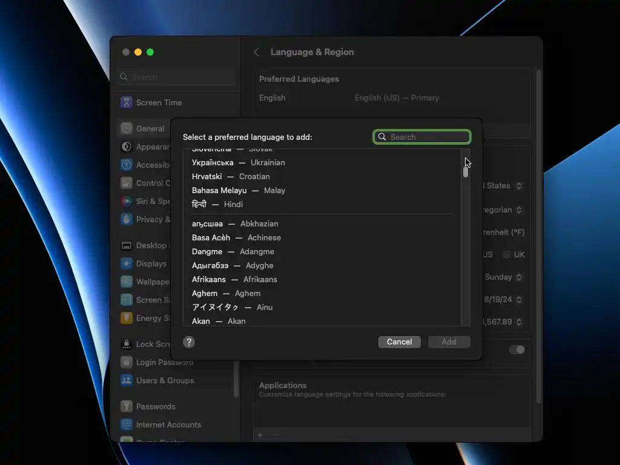Viewport: 620px width, 465px height.
Task: Select Adyghe in the language list
Action: pos(322,265)
